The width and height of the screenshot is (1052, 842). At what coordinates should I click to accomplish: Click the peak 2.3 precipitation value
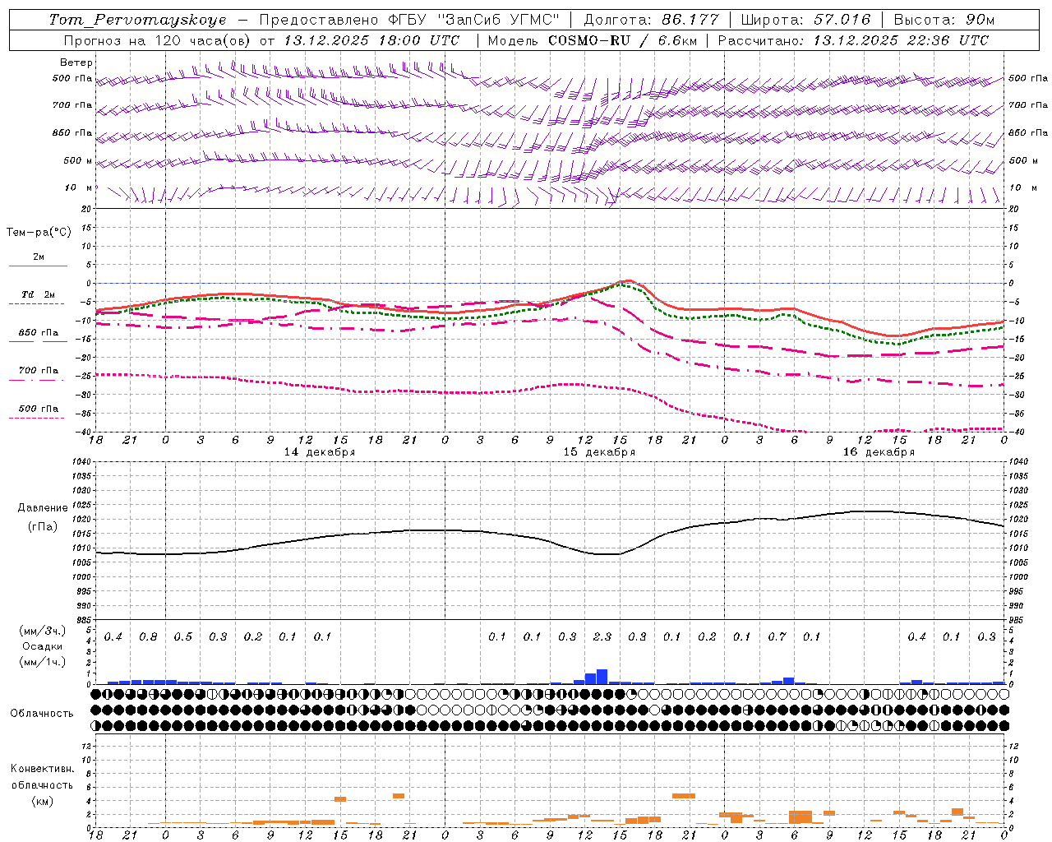tap(602, 637)
